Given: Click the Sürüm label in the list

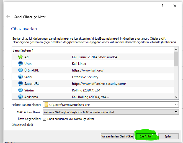Looking at the screenshot, I should click(x=29, y=90).
